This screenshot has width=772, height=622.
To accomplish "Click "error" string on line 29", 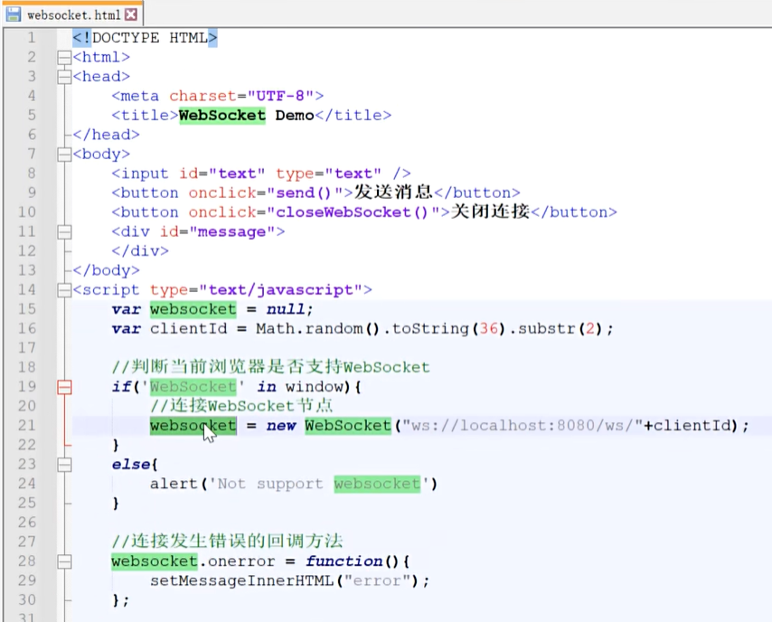I will 377,580.
